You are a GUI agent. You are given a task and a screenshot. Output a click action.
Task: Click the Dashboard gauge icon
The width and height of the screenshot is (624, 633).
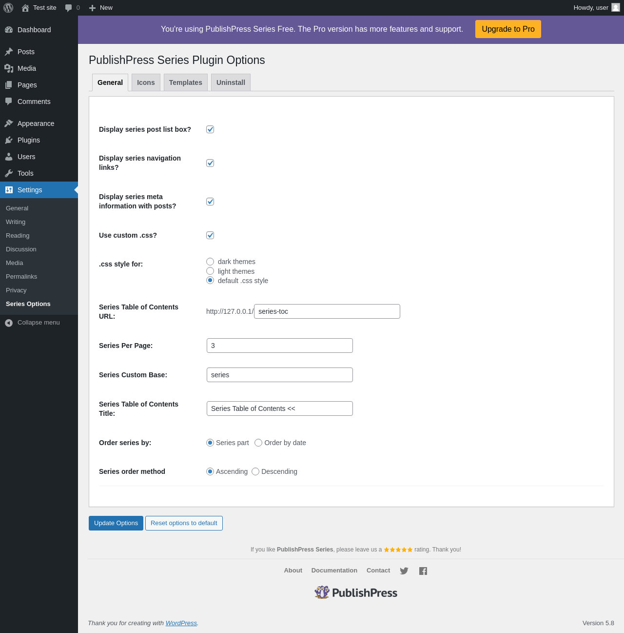[9, 30]
